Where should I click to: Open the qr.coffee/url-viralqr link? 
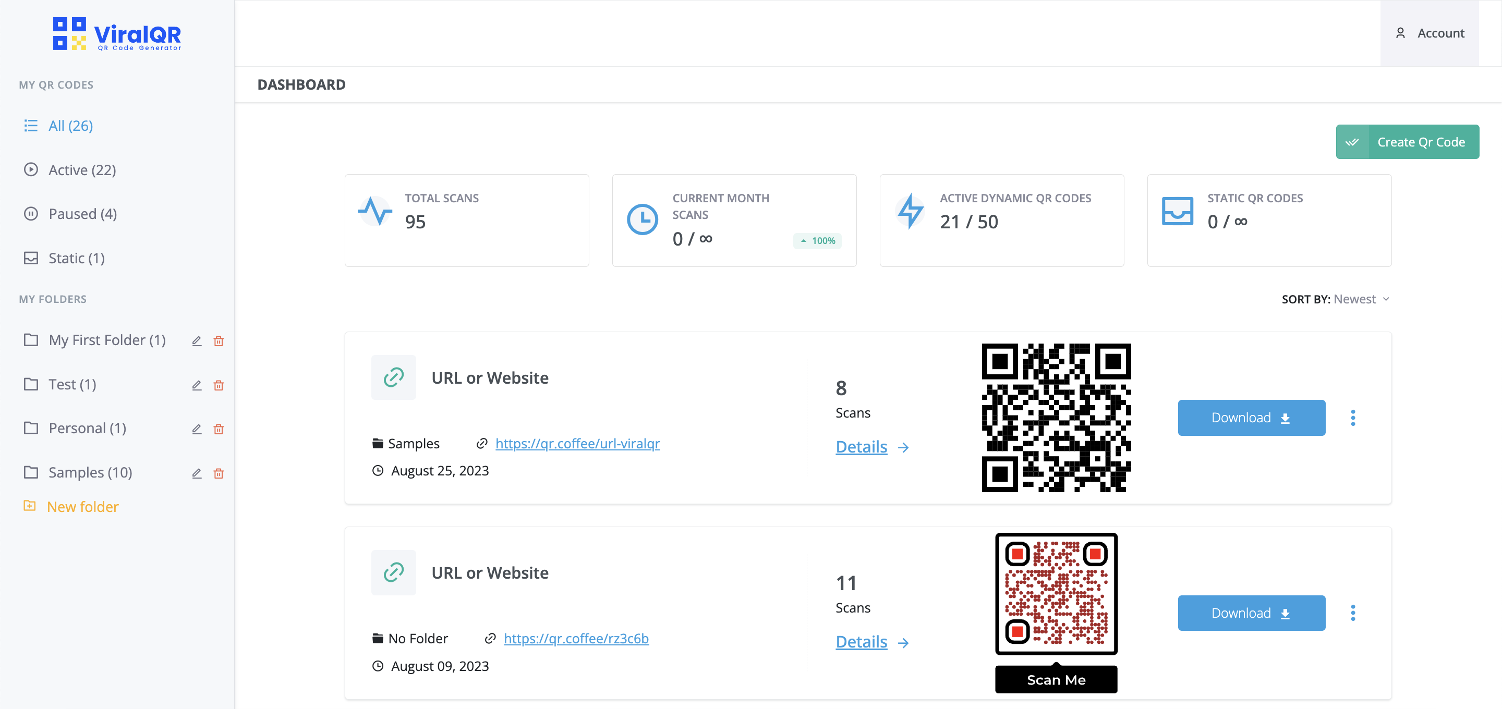[577, 444]
